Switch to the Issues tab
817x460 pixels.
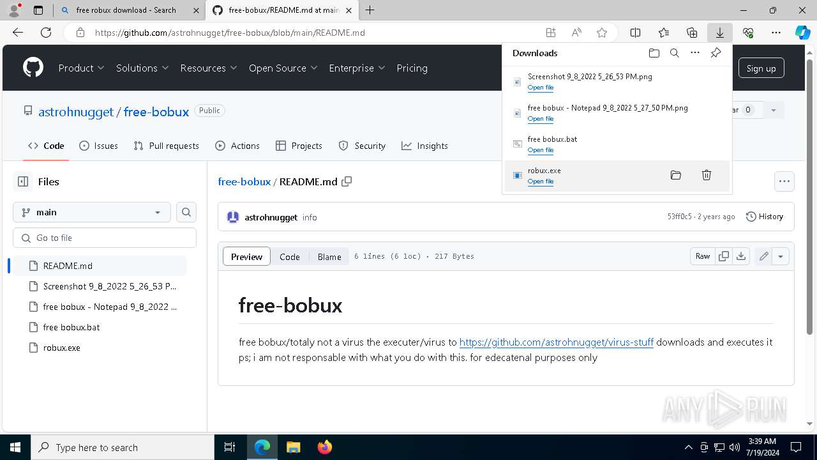98,146
